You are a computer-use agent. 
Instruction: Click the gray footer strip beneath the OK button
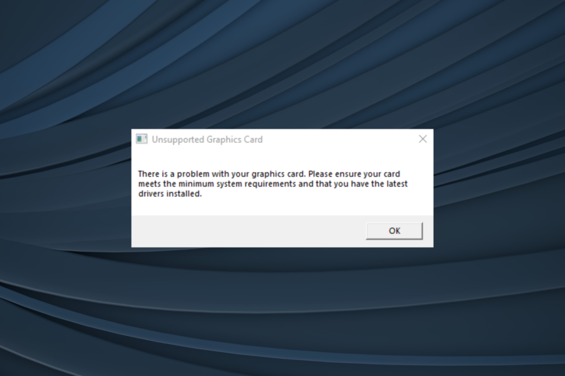[x=394, y=243]
